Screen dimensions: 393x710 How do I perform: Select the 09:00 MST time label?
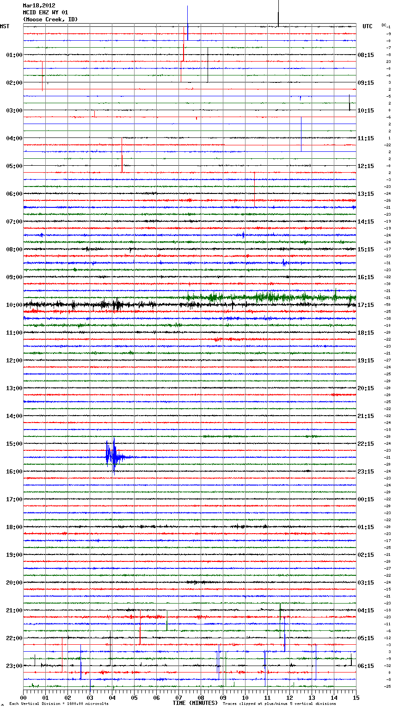(14, 277)
